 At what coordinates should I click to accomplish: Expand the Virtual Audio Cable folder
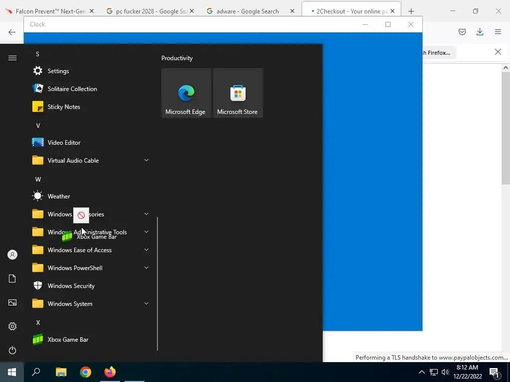[146, 160]
